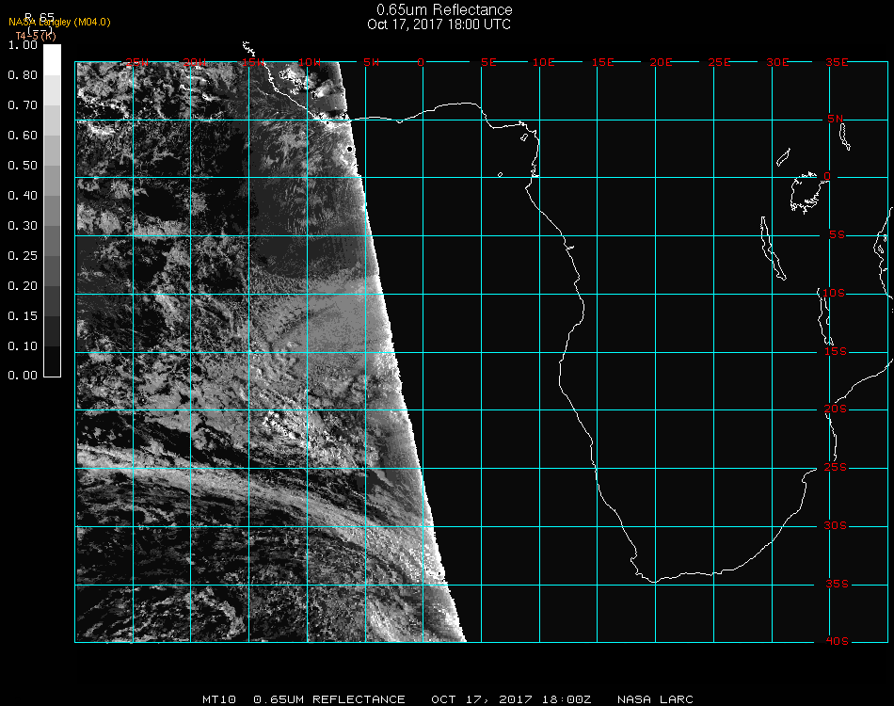Click the '1.00' colorbar scale value
This screenshot has height=706, width=894.
tap(23, 45)
